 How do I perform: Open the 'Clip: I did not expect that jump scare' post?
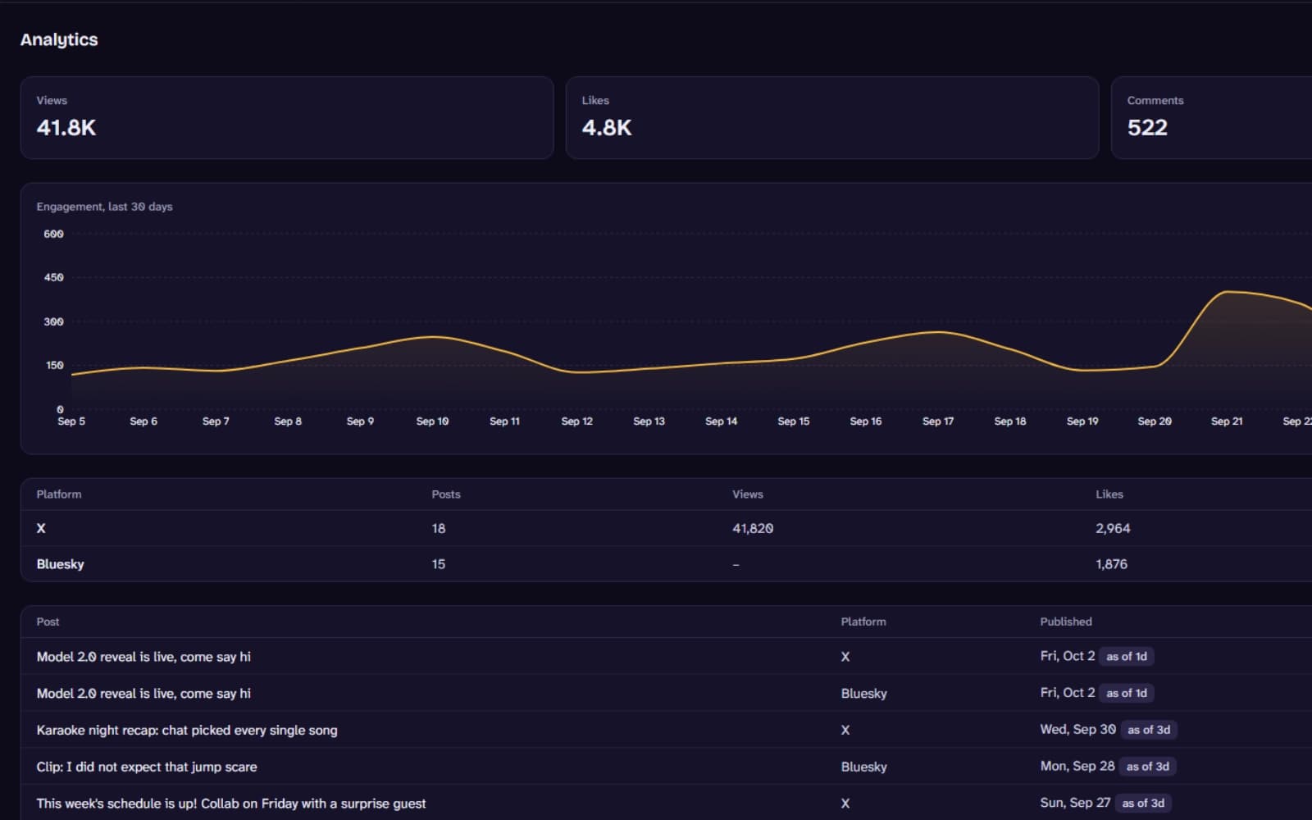147,767
